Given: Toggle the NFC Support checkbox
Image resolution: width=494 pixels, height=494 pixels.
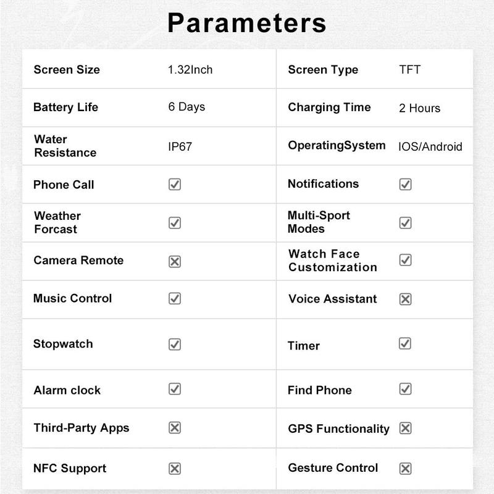Looking at the screenshot, I should pyautogui.click(x=175, y=468).
